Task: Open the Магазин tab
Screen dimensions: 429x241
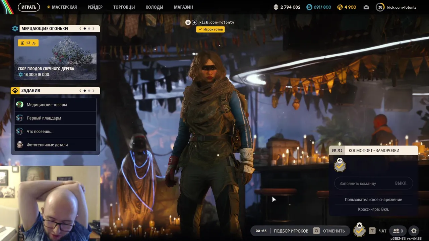Action: [x=183, y=7]
